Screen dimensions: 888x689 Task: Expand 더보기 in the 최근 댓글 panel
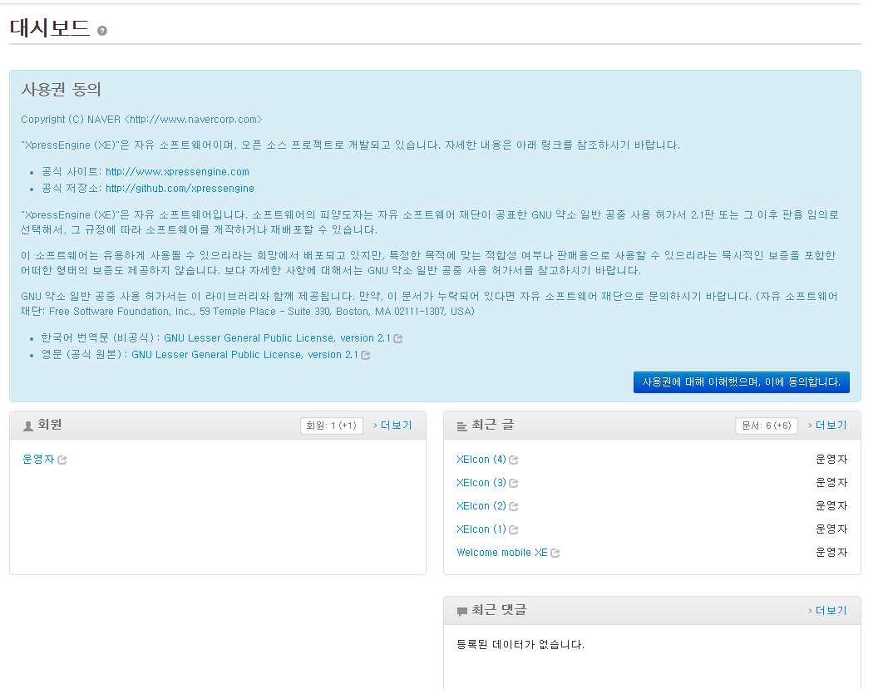pos(826,611)
